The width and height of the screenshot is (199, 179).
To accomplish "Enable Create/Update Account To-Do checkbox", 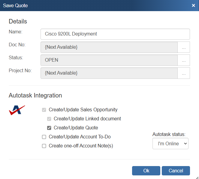I will pos(44,137).
